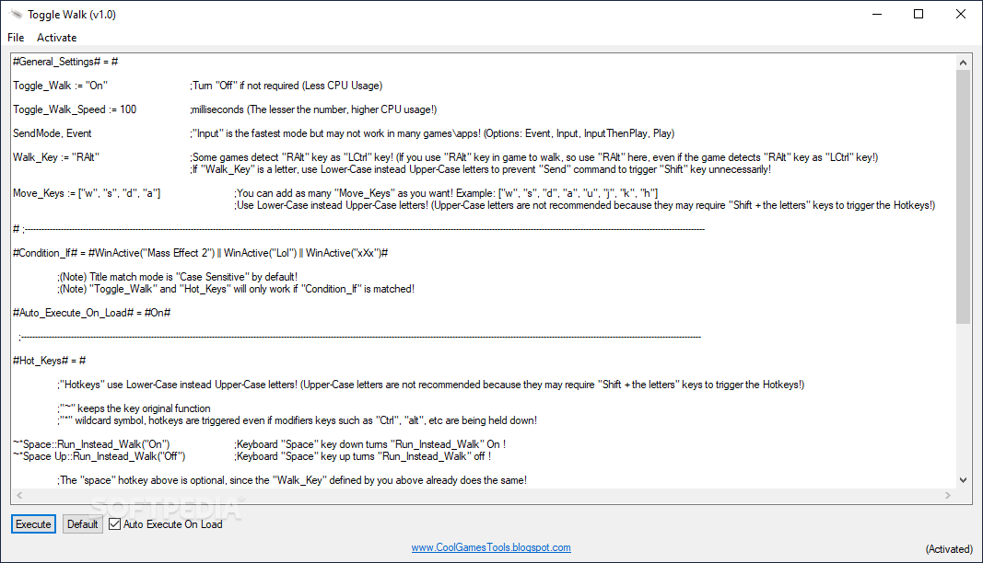Click the 'The "space" hotkey above is optional' comment

click(292, 480)
